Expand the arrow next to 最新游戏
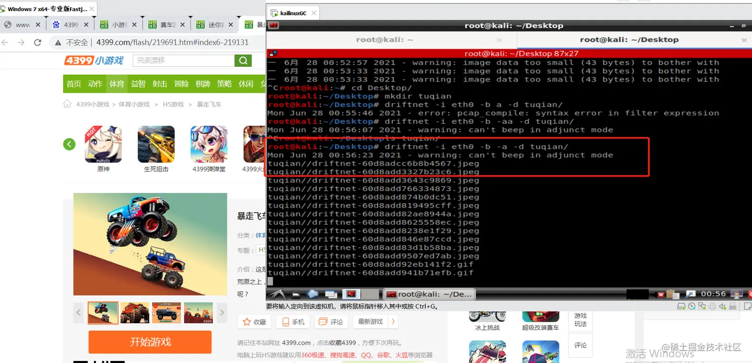Image resolution: width=752 pixels, height=363 pixels. click(x=393, y=322)
